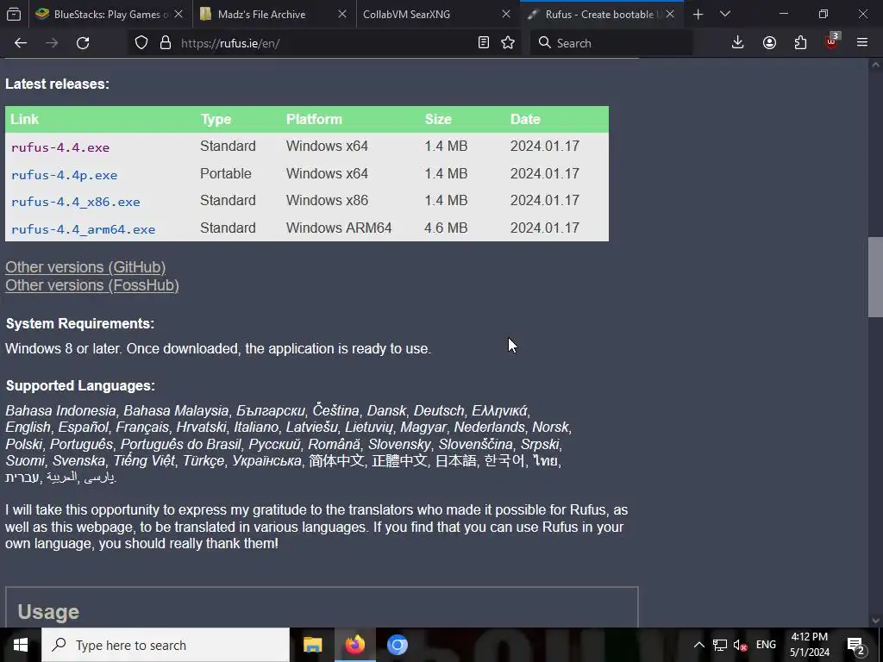Close Madz's File Archive tab
The height and width of the screenshot is (662, 883).
342,14
